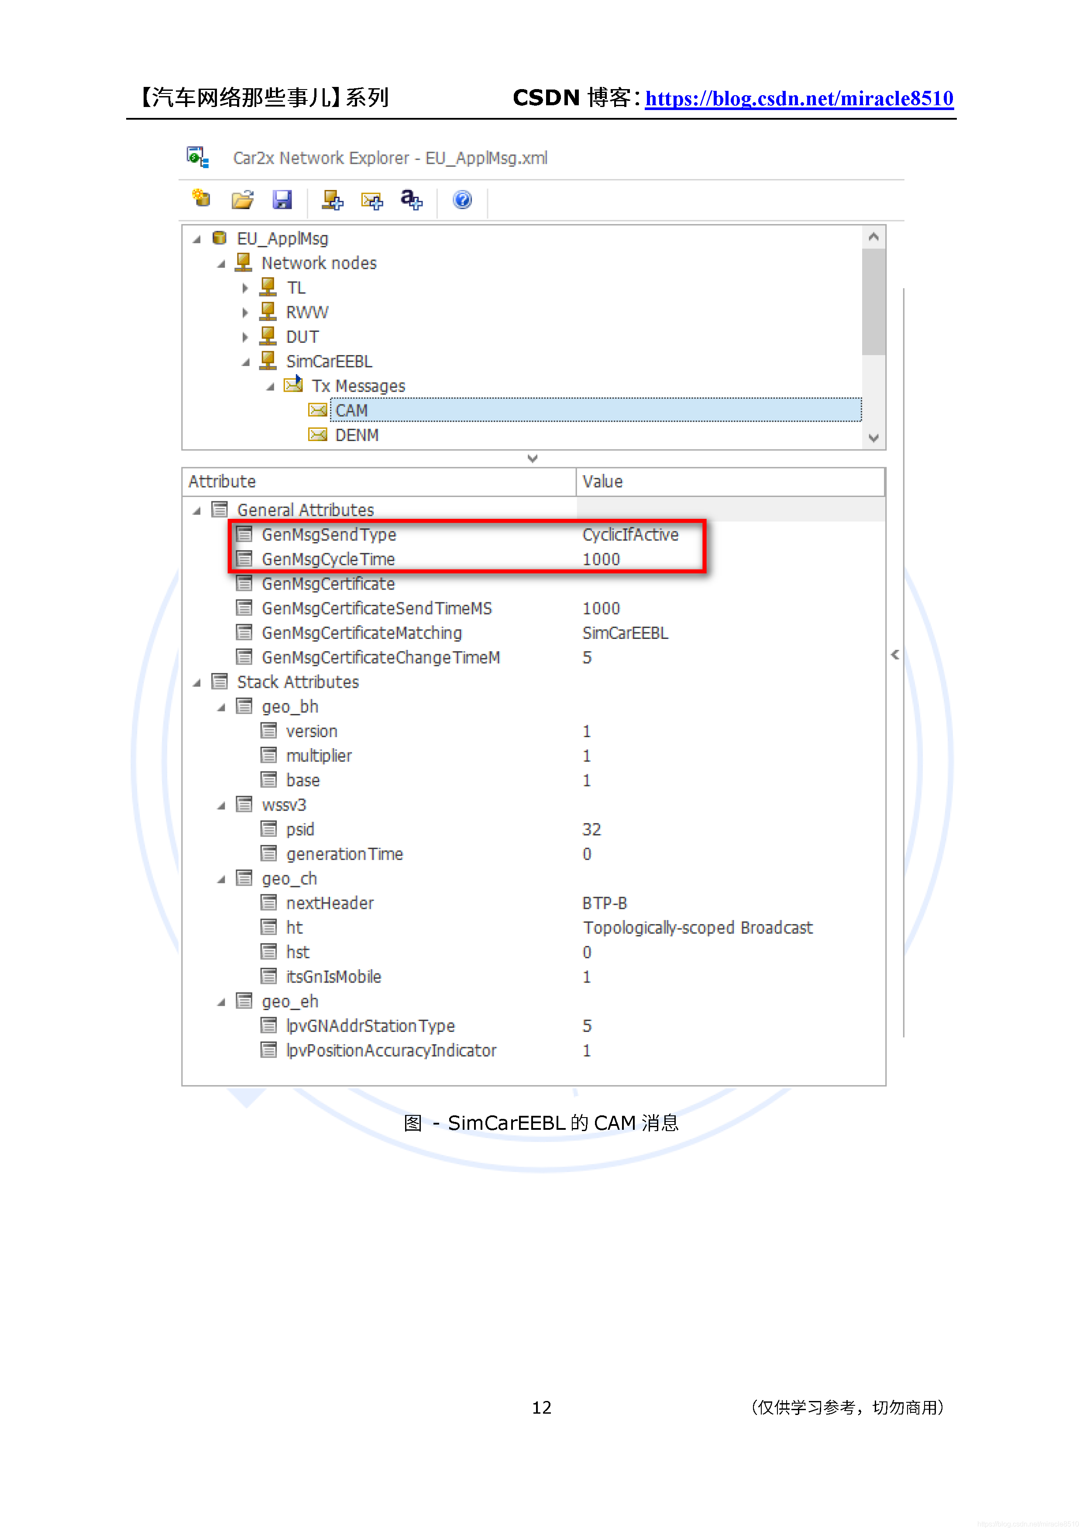Click the GenMsgSendType attribute icon

point(244,534)
